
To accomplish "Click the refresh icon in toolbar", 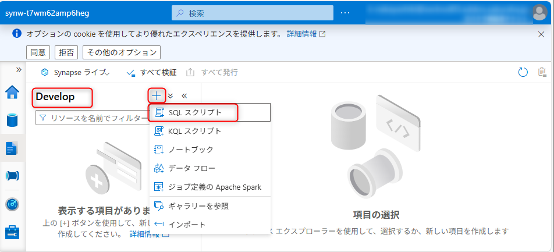I will pyautogui.click(x=523, y=72).
